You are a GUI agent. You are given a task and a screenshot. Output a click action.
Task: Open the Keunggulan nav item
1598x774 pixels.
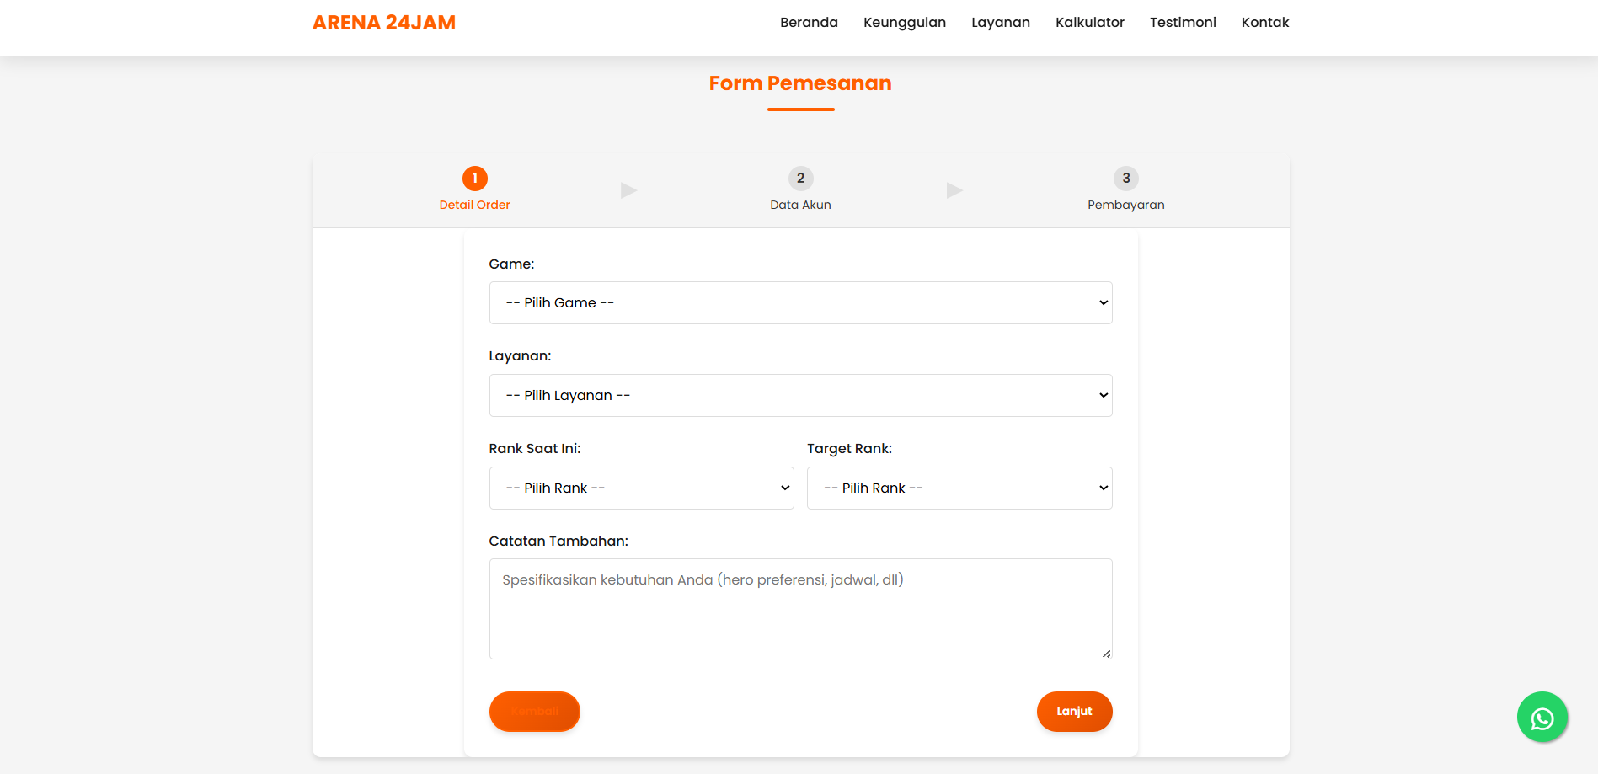click(x=904, y=23)
